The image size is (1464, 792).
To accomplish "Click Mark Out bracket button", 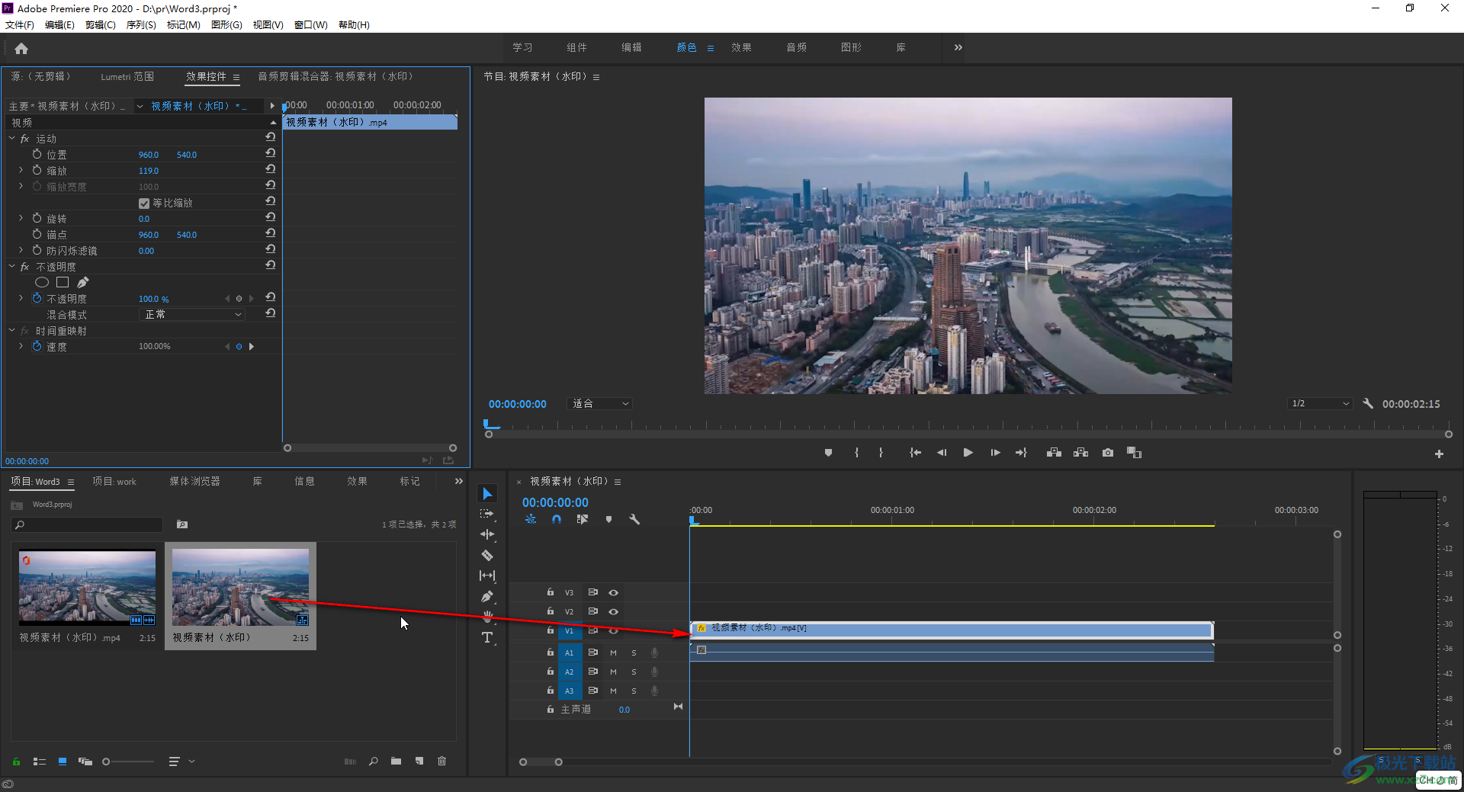I will click(x=881, y=453).
